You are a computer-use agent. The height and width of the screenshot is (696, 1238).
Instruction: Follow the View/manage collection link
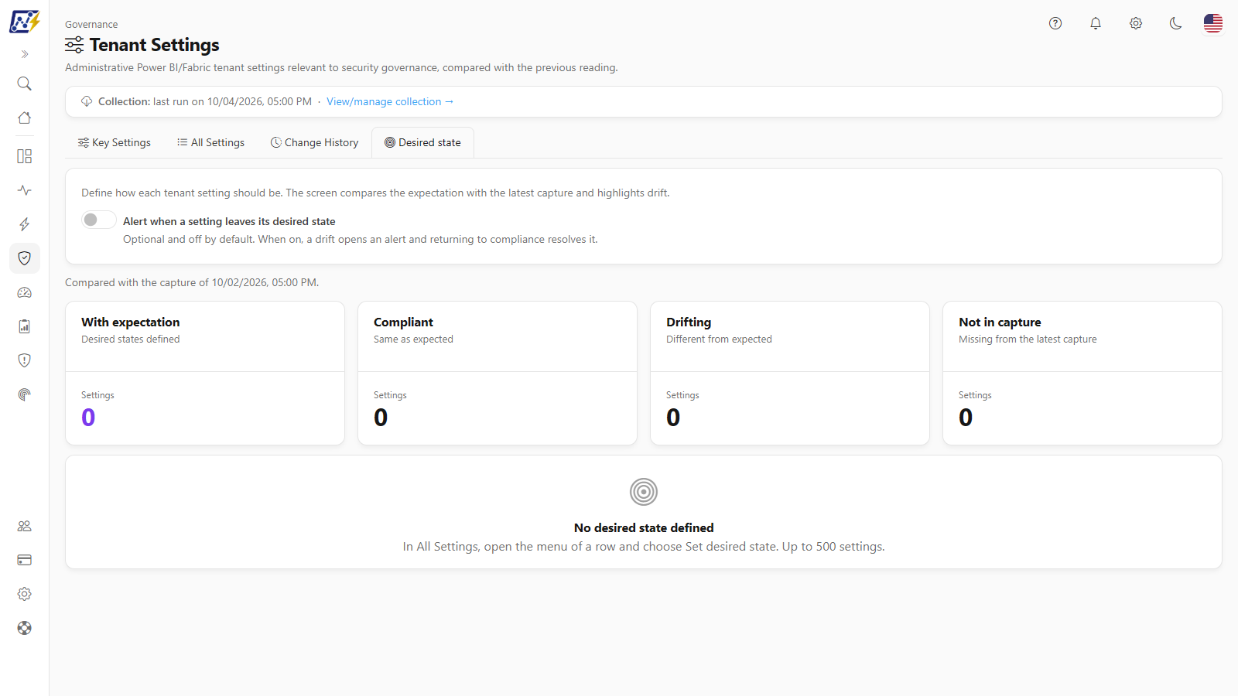point(390,102)
